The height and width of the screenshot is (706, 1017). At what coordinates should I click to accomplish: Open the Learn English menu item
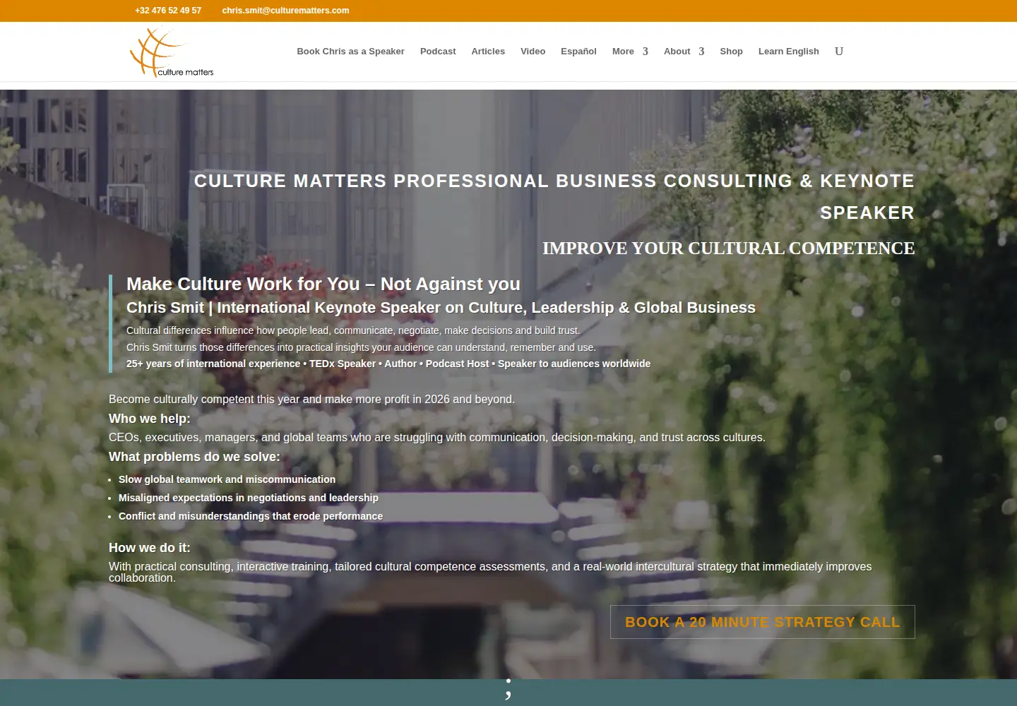788,52
